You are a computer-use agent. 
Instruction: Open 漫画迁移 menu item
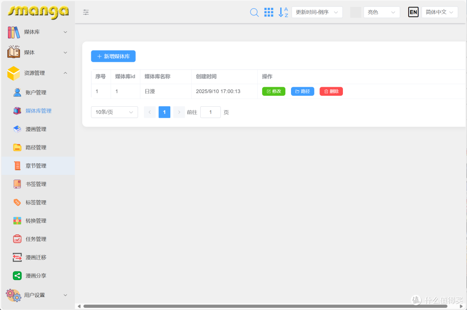[x=38, y=257]
